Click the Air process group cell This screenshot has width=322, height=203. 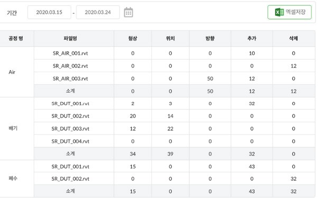pos(17,72)
